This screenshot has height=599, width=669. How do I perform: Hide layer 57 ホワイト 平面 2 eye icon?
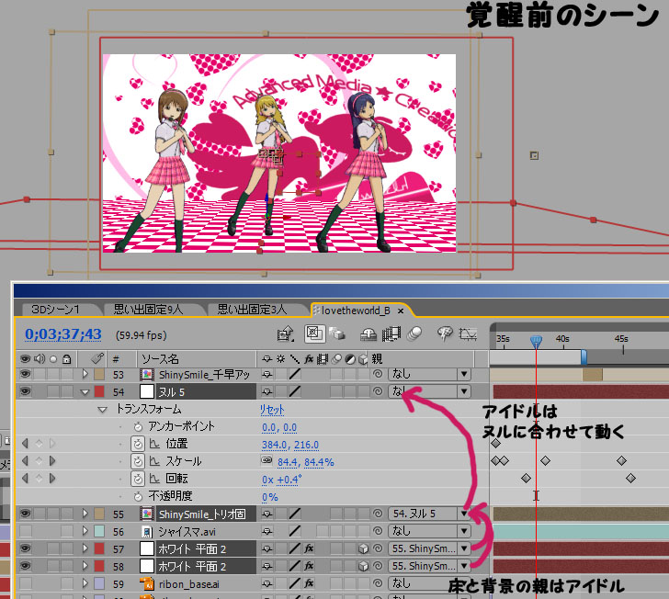[25, 548]
